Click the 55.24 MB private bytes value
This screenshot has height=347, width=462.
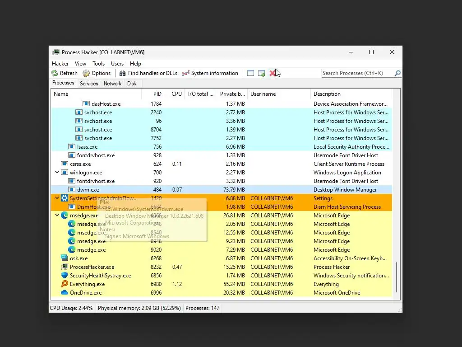234,284
